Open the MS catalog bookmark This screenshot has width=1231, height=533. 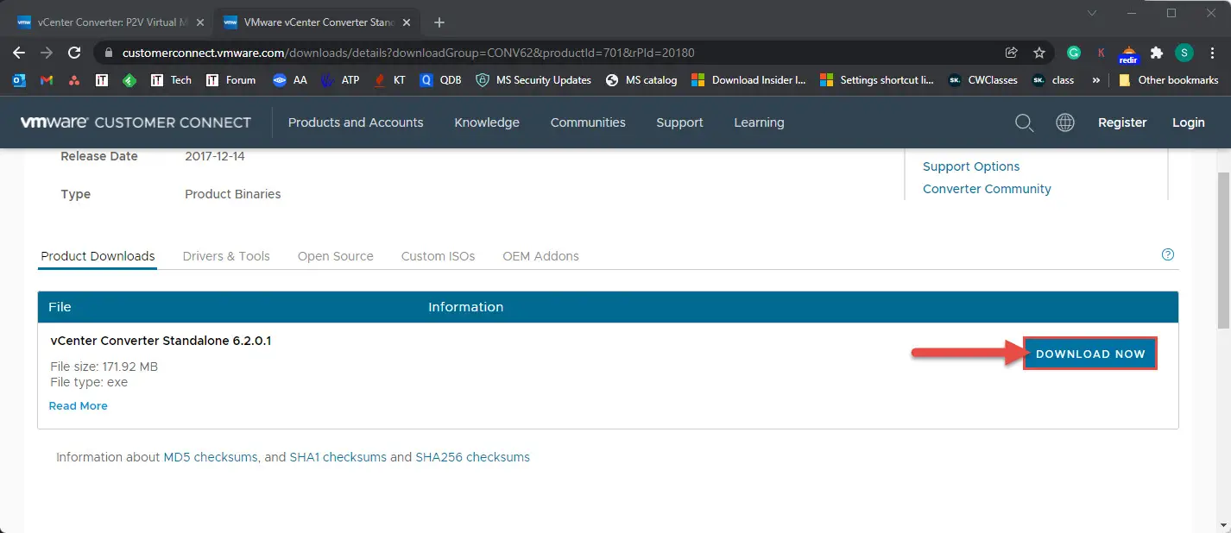[x=641, y=80]
